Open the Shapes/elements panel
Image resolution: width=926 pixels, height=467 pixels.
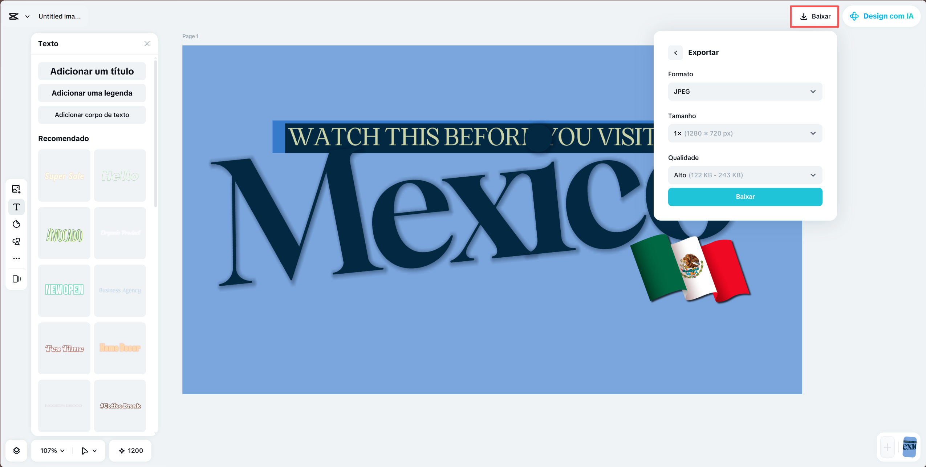(x=16, y=241)
